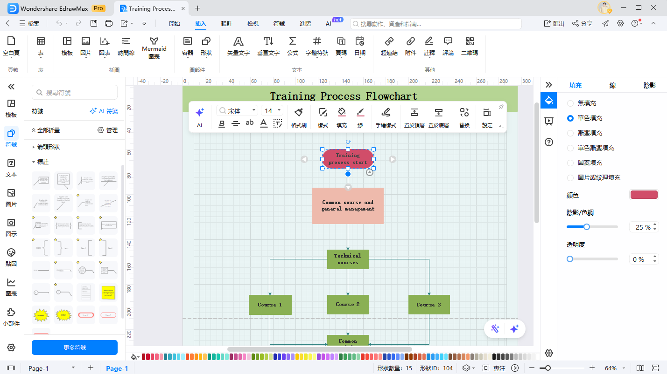667x374 pixels.
Task: Open the font name dropdown showing 宋体
Action: pos(237,110)
